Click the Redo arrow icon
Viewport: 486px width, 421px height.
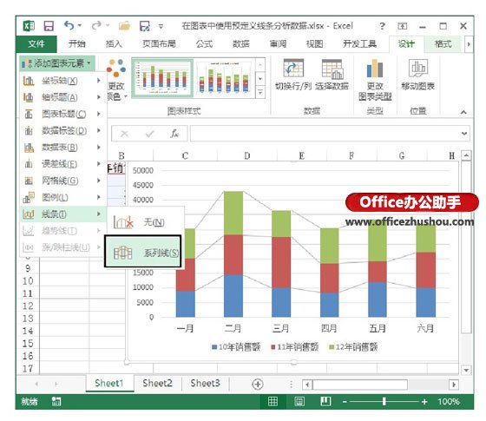pos(96,26)
